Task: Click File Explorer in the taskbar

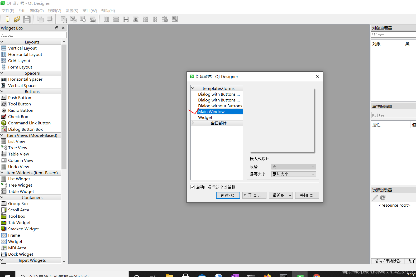Action: pos(169,275)
